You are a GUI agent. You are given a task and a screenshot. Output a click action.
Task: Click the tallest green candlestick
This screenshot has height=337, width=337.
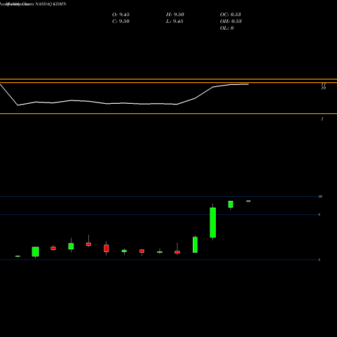click(x=213, y=222)
